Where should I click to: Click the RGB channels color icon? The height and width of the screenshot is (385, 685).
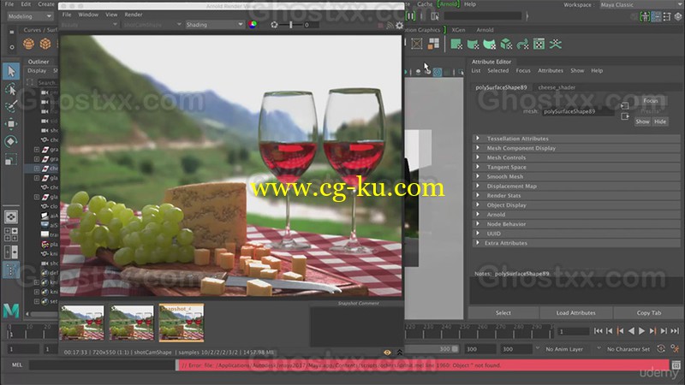click(253, 25)
